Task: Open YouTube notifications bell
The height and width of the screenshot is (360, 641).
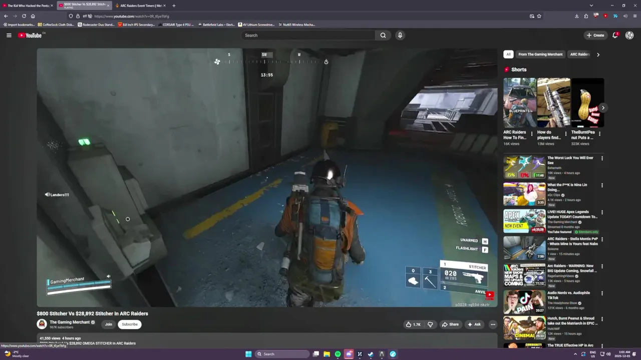Action: click(x=615, y=35)
